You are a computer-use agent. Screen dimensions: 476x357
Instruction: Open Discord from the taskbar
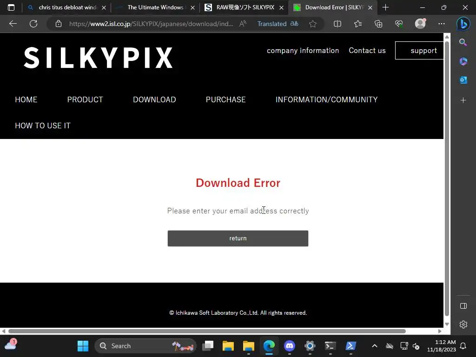point(289,345)
